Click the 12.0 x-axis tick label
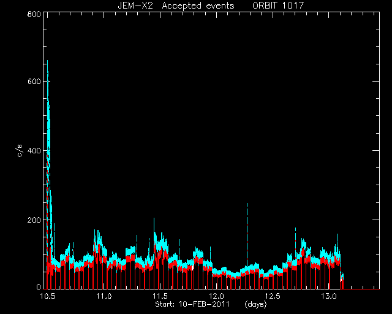This screenshot has width=392, height=314. tap(216, 296)
